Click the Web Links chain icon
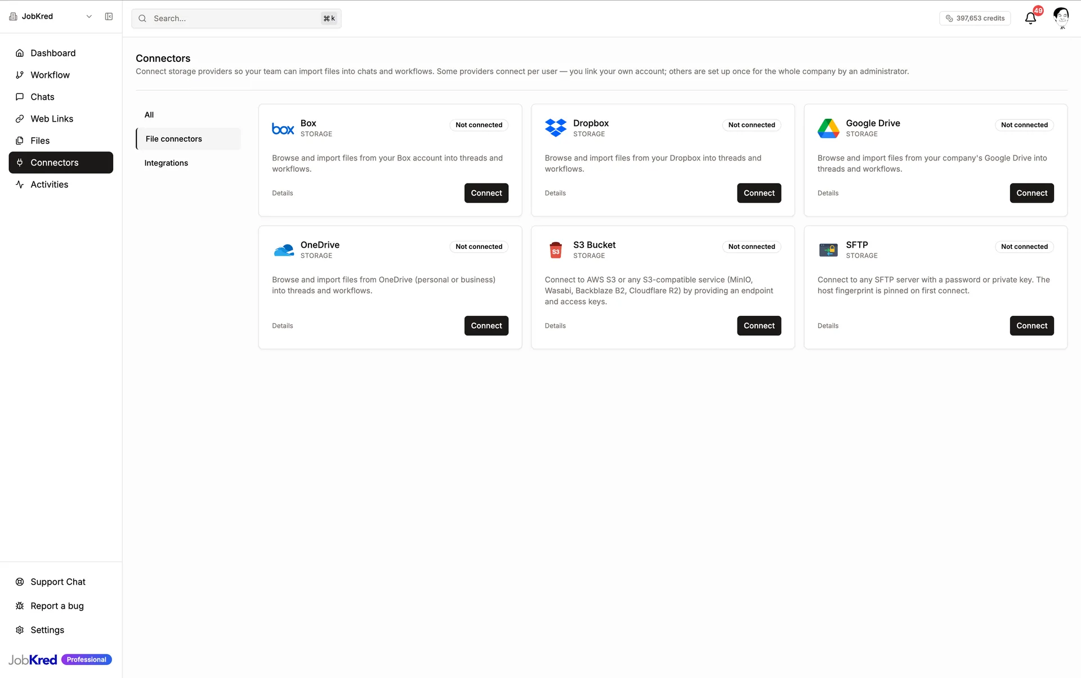 20,119
